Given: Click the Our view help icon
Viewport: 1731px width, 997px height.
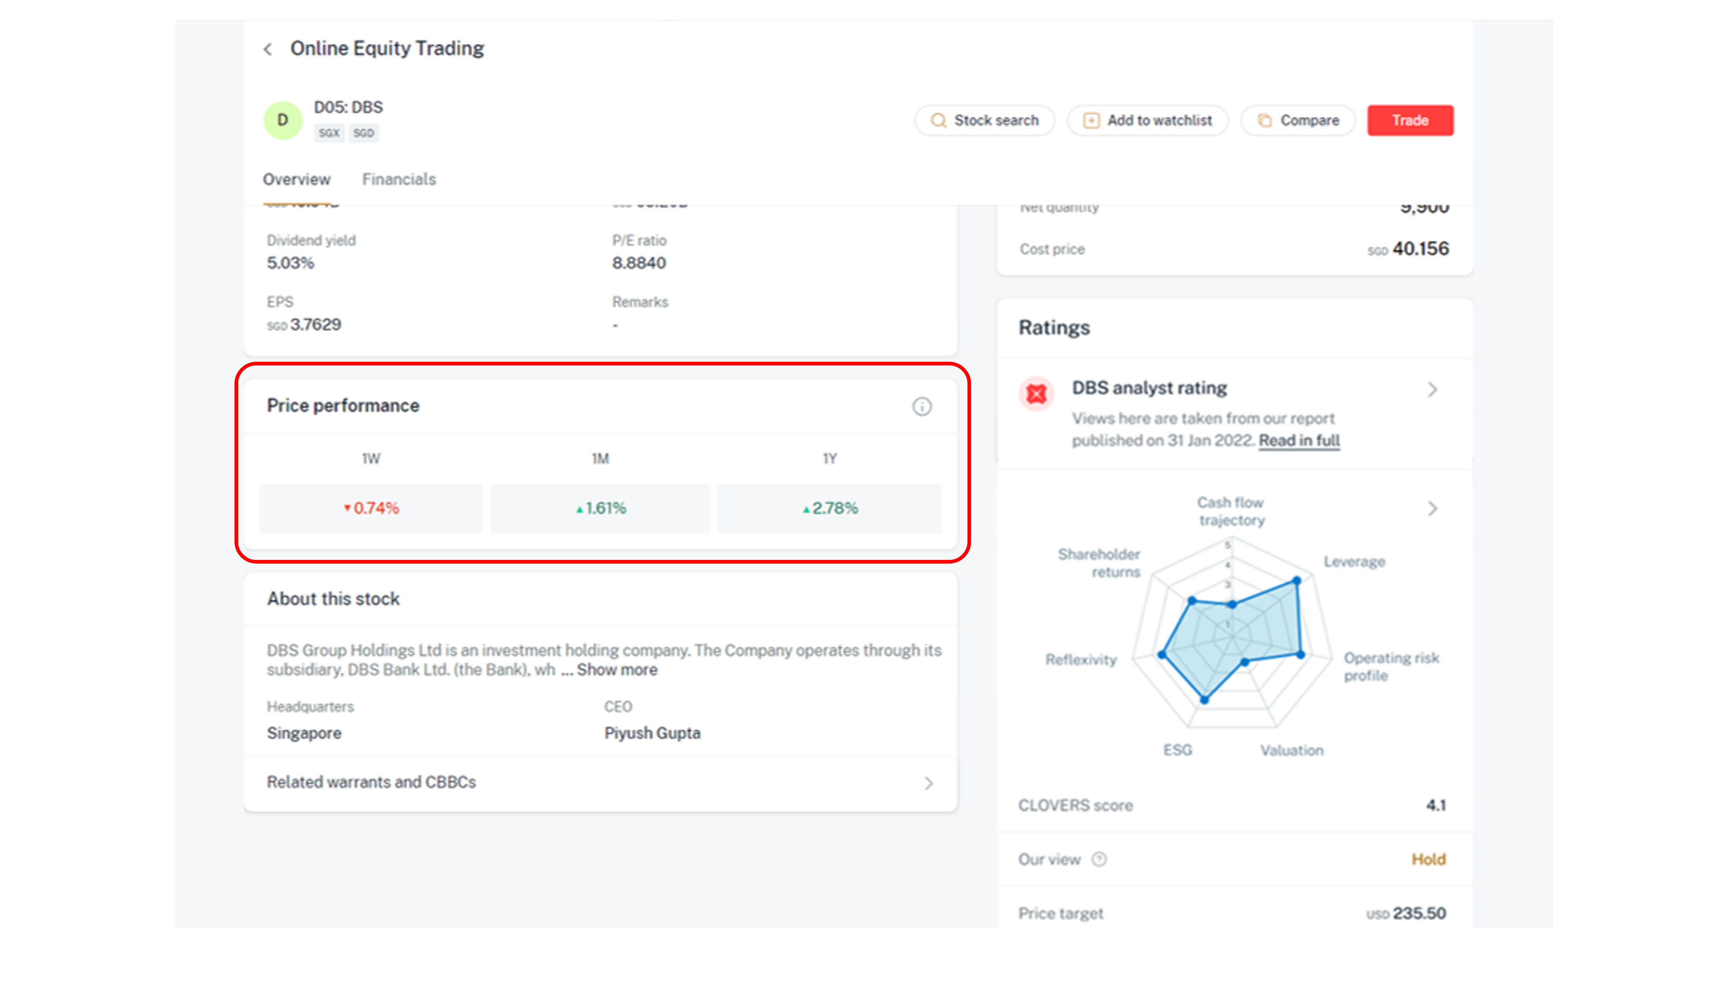Looking at the screenshot, I should pos(1099,859).
